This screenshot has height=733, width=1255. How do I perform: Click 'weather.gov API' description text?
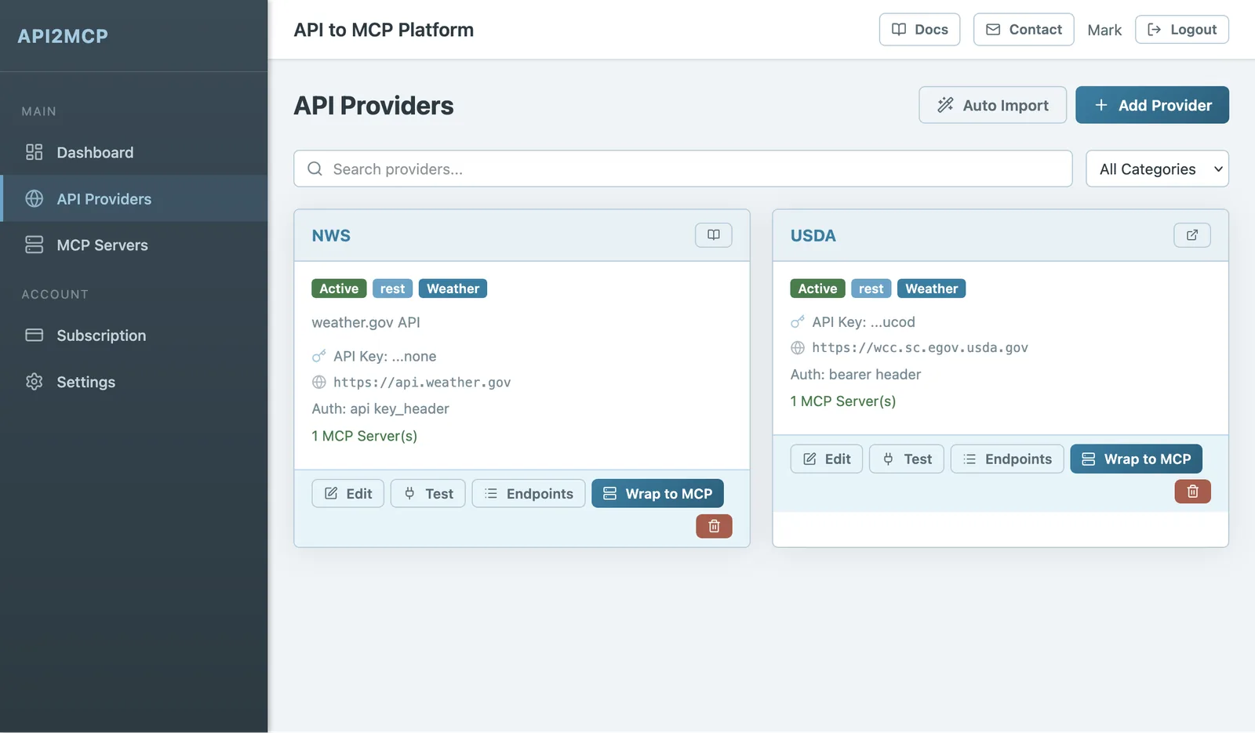point(366,322)
